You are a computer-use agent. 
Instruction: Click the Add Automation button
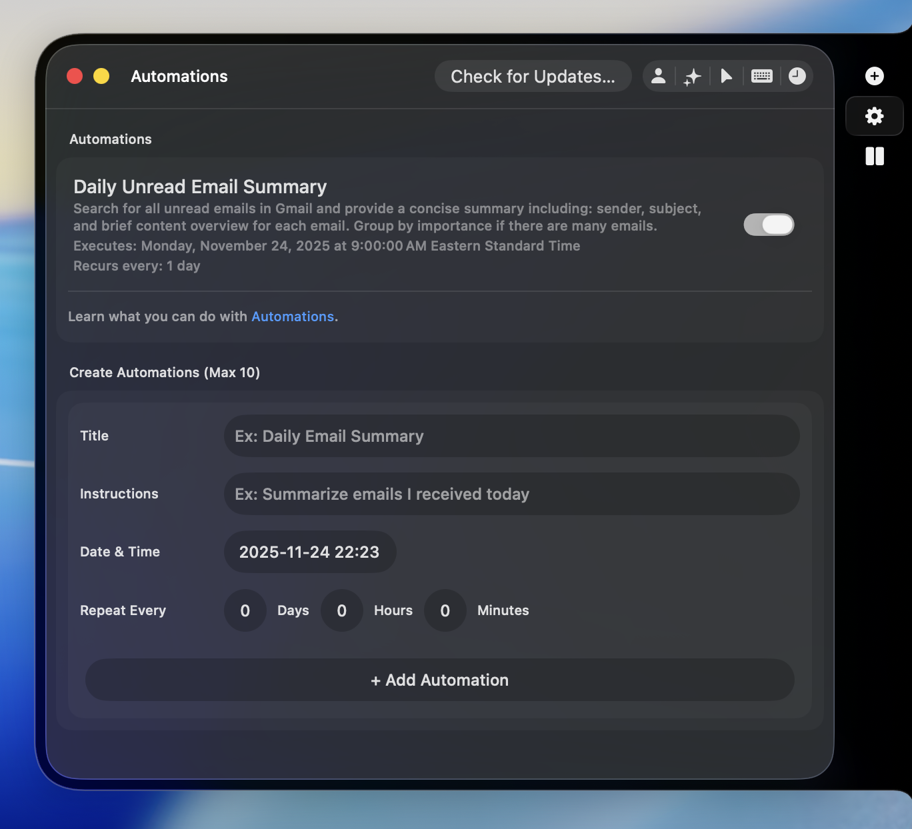pos(440,680)
